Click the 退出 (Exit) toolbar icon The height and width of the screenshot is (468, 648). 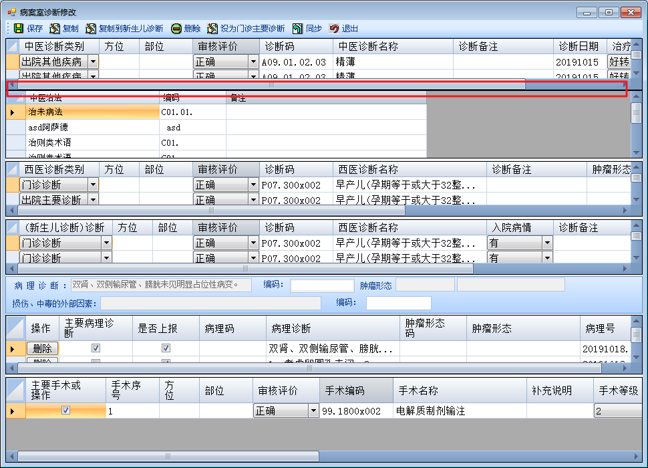[334, 29]
